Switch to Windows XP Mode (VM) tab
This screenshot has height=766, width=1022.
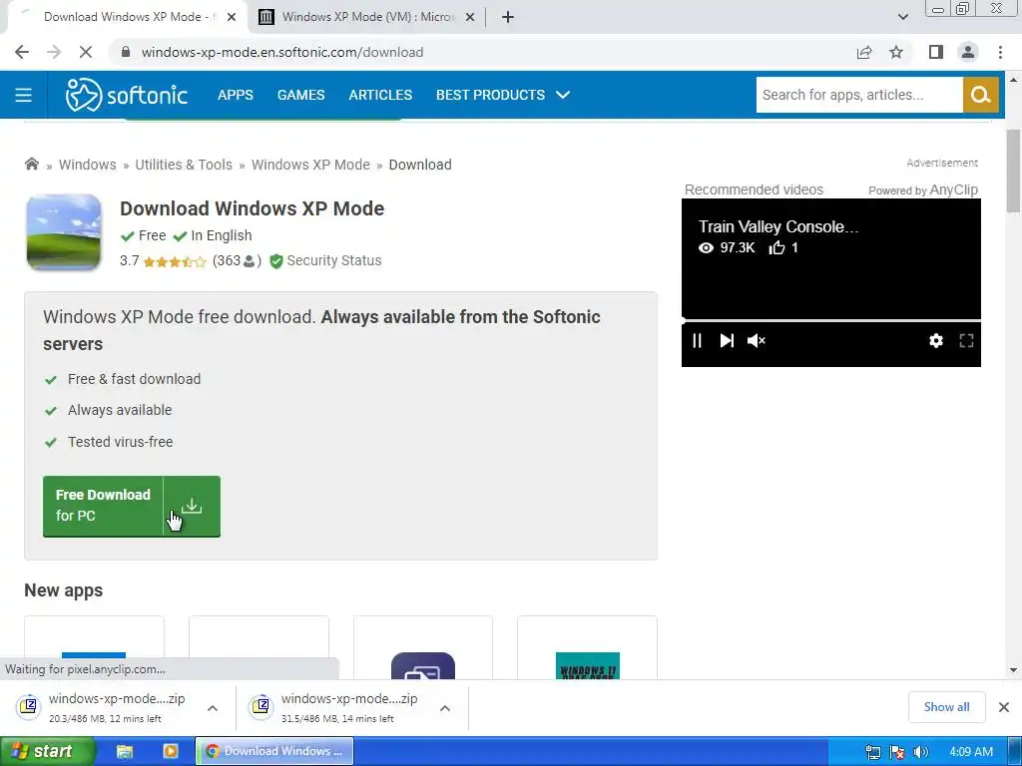point(367,17)
